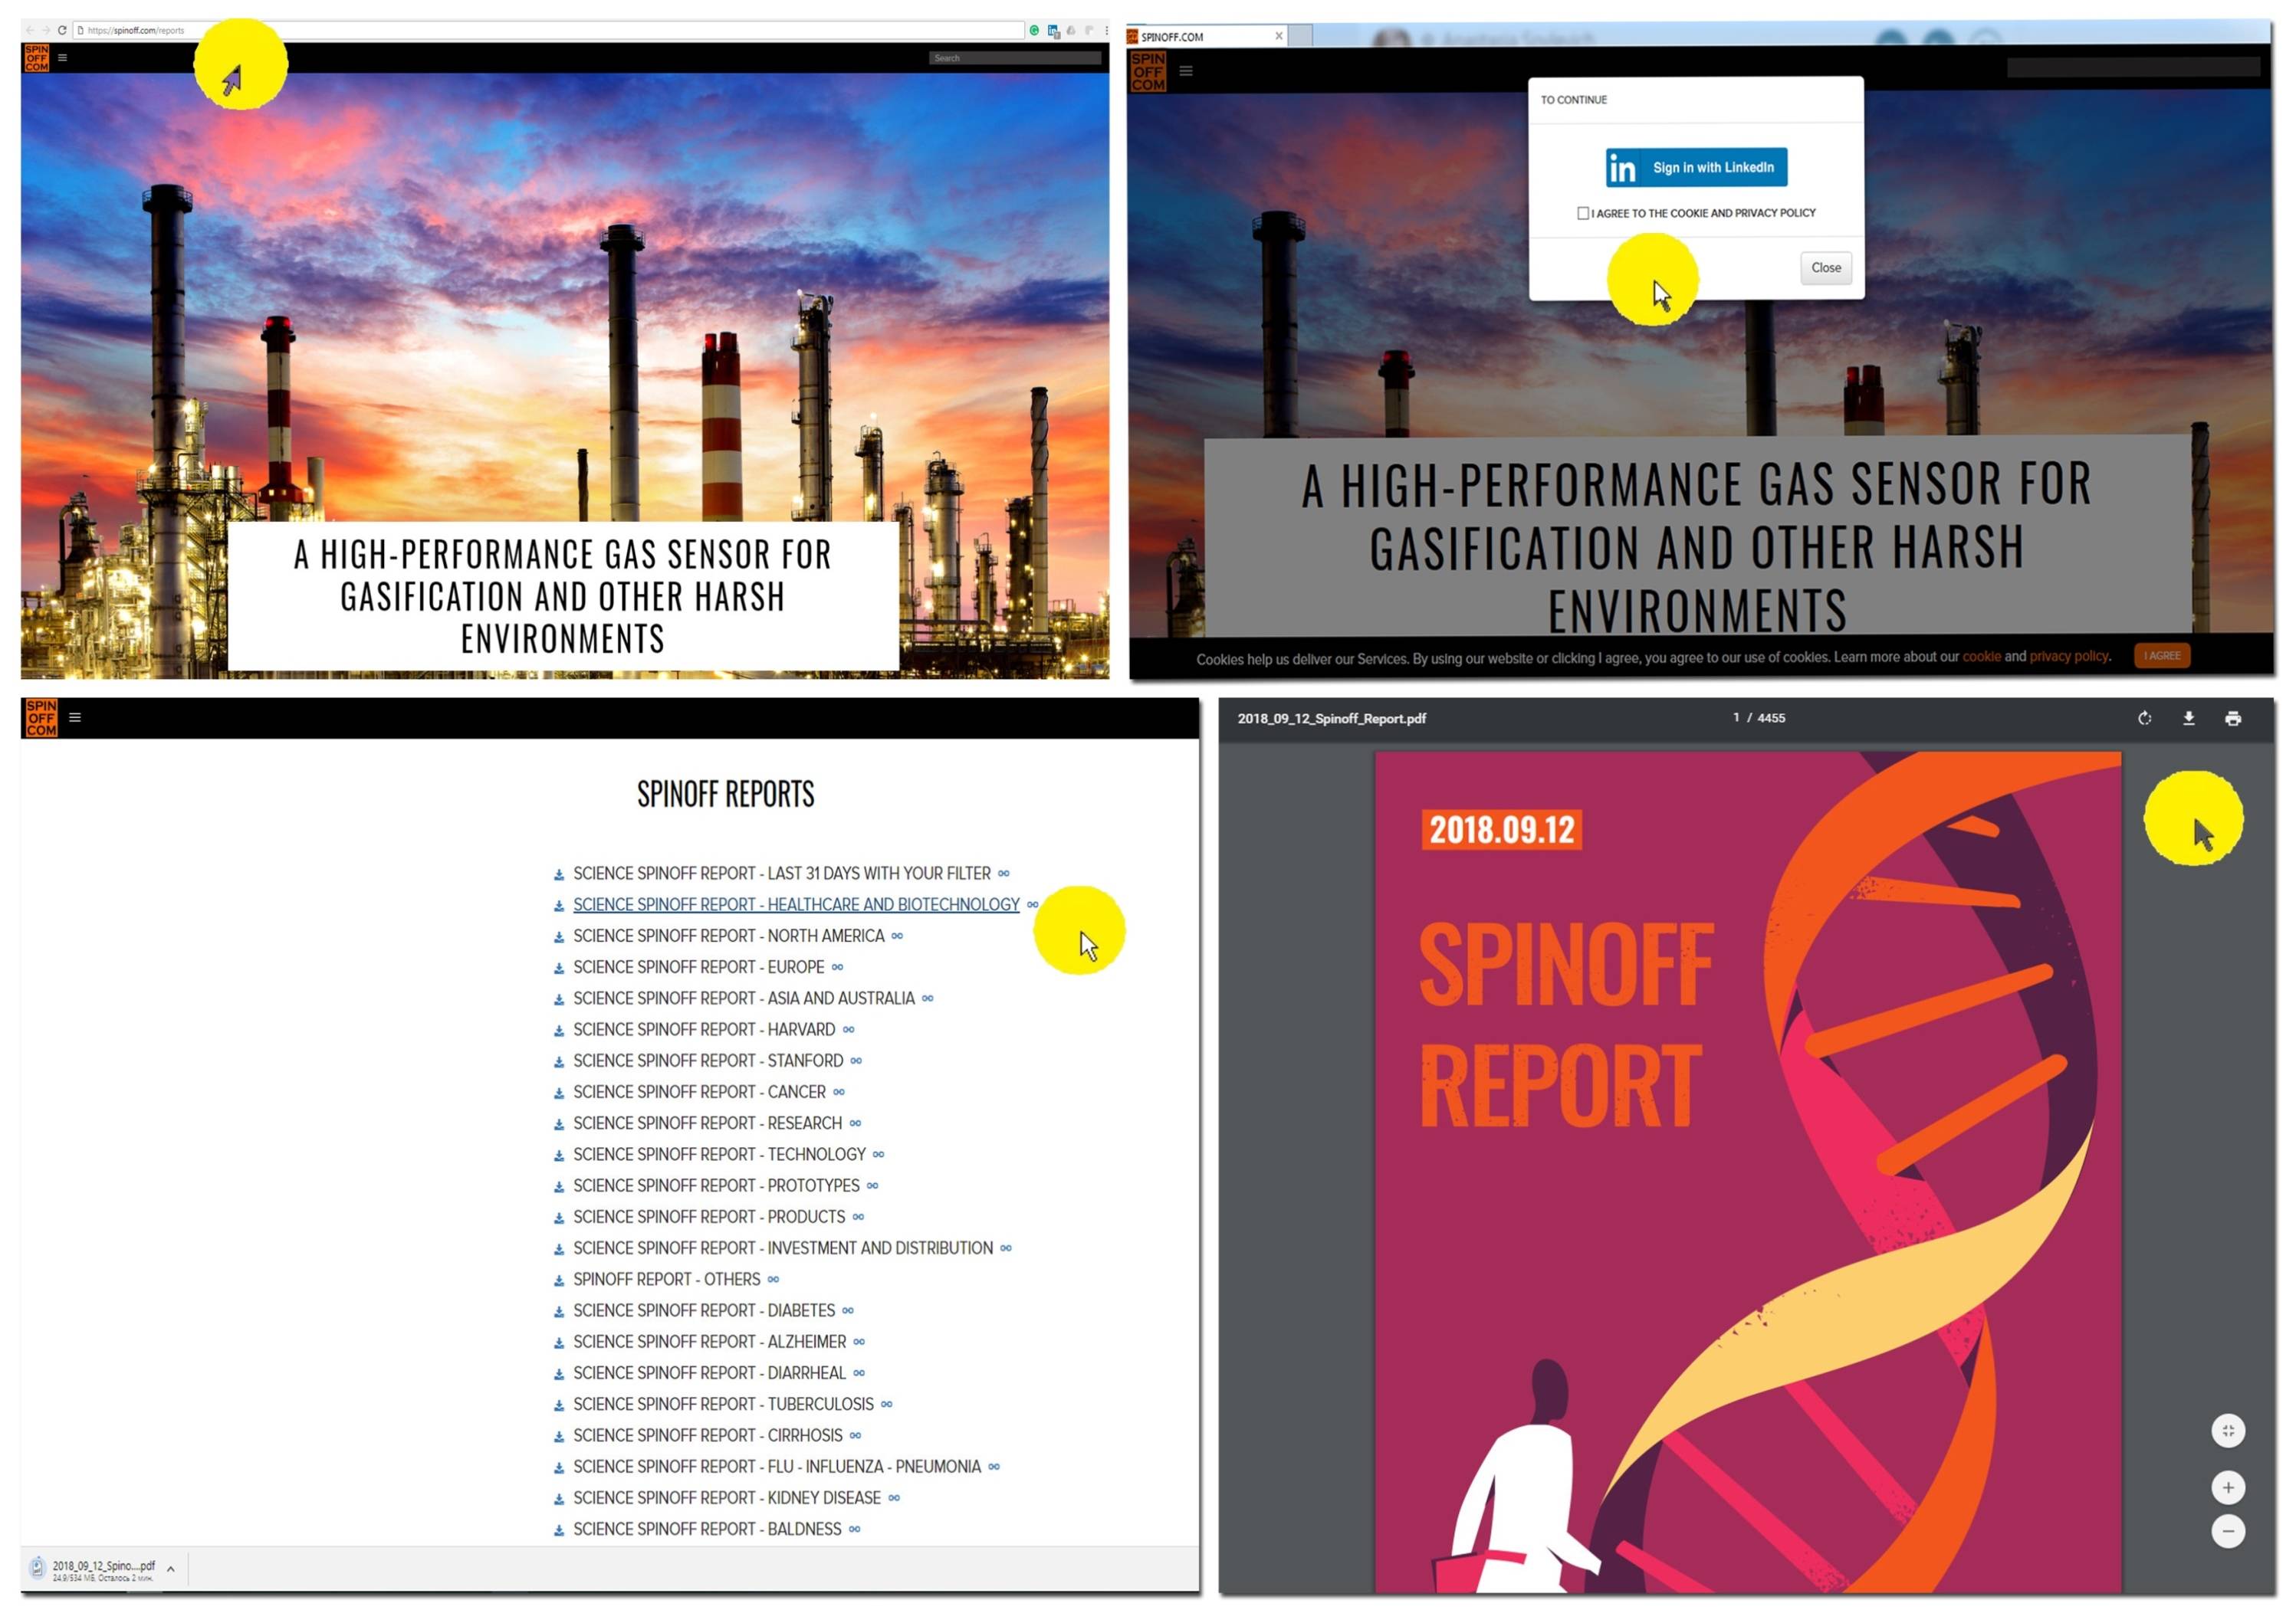Zoom out on the PDF

[2227, 1531]
